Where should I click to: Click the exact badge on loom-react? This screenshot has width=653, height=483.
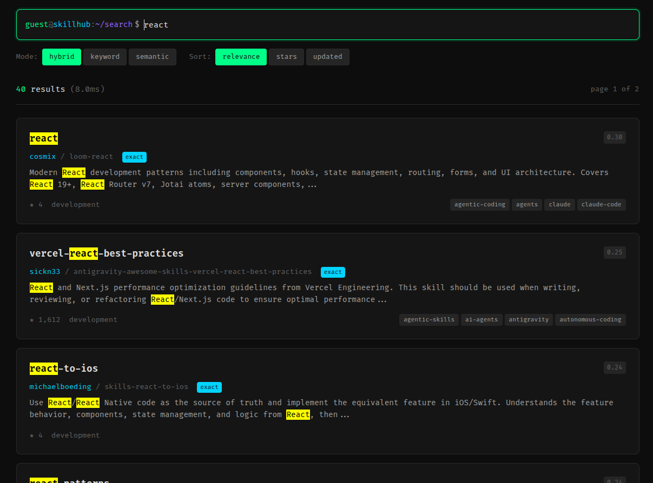(x=134, y=157)
